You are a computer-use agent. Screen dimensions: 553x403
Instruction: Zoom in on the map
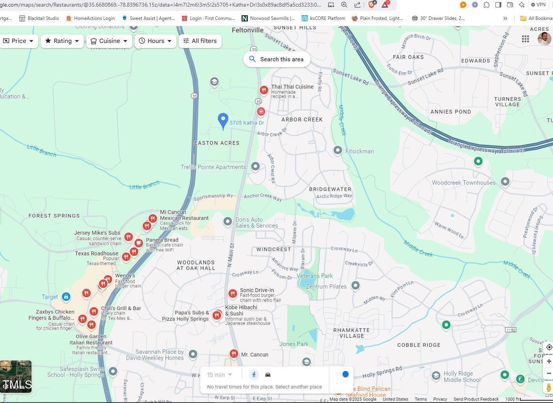pyautogui.click(x=549, y=361)
